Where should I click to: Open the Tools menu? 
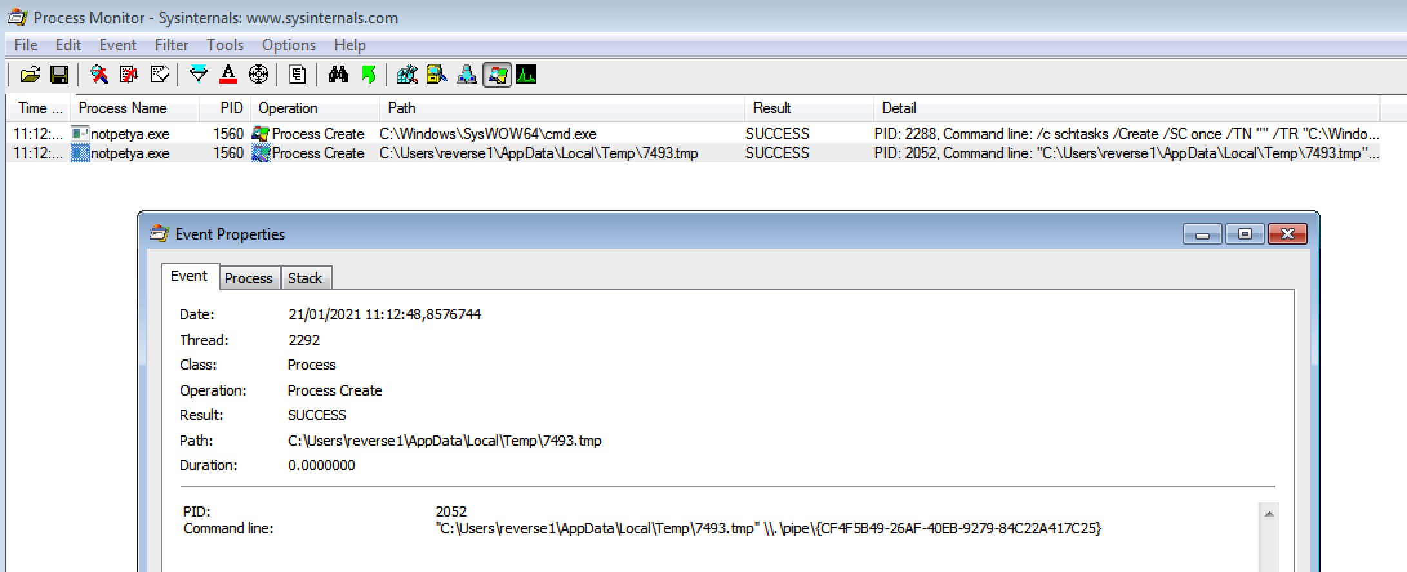(224, 45)
